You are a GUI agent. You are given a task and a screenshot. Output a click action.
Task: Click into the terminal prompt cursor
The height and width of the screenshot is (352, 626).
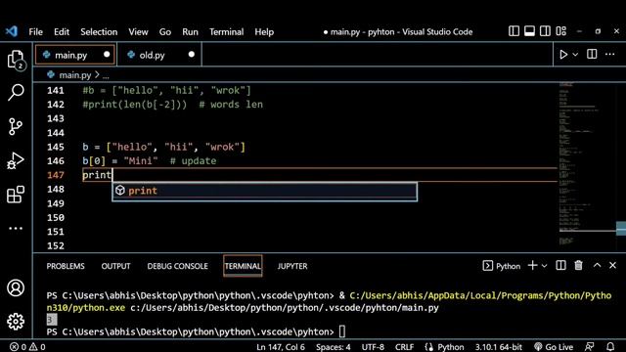tap(342, 331)
